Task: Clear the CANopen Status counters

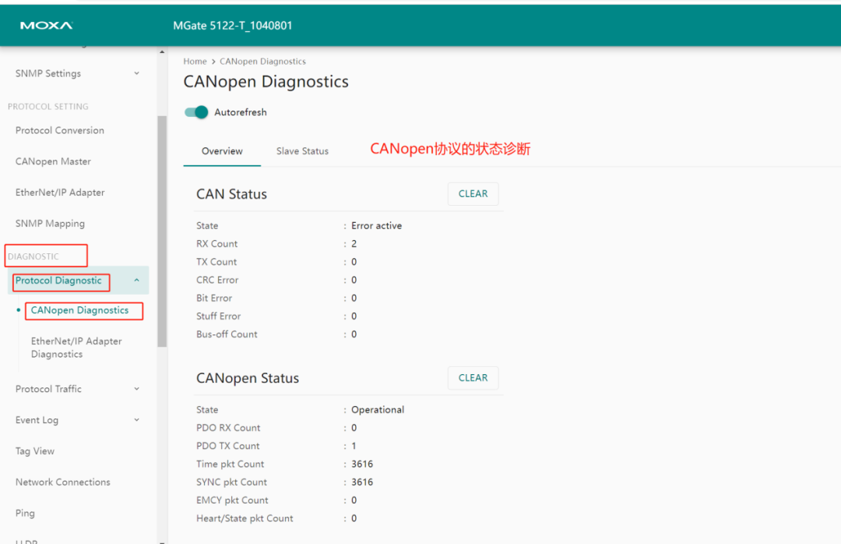Action: [x=473, y=377]
